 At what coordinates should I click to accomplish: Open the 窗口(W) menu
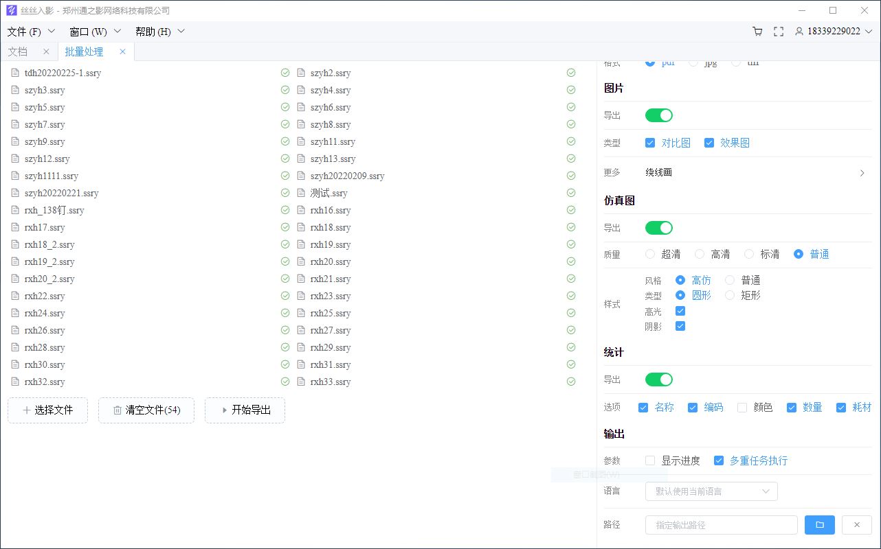coord(96,31)
